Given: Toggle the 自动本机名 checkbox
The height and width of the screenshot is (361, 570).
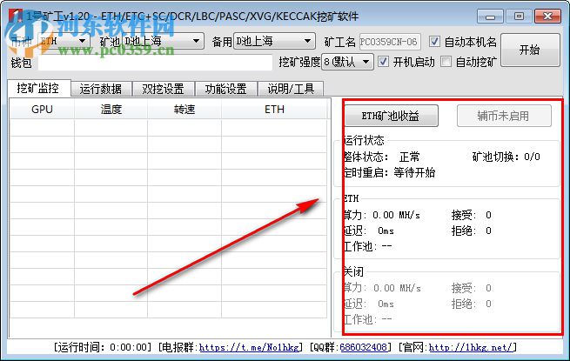Looking at the screenshot, I should tap(434, 42).
